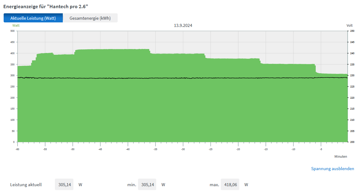Select the min. power value field
Viewport: 360px width, 191px height.
coord(147,184)
